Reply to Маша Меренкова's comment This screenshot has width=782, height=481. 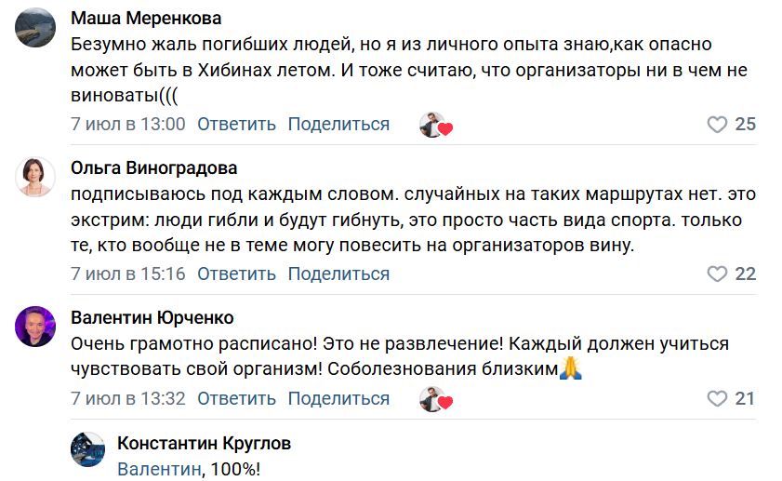click(236, 125)
